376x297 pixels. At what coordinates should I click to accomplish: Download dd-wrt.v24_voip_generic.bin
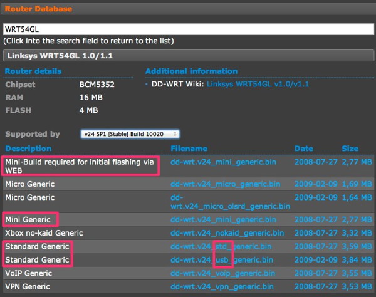222,273
